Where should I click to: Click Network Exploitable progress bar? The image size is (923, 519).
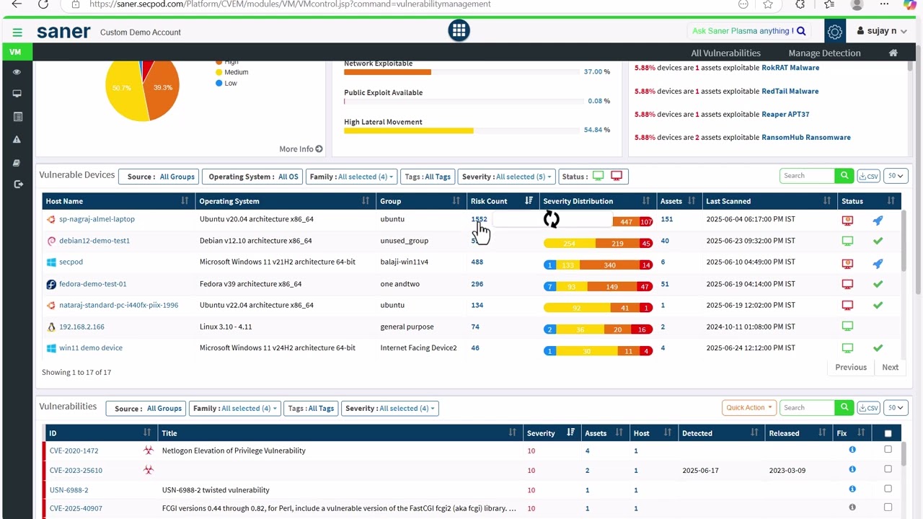click(462, 72)
